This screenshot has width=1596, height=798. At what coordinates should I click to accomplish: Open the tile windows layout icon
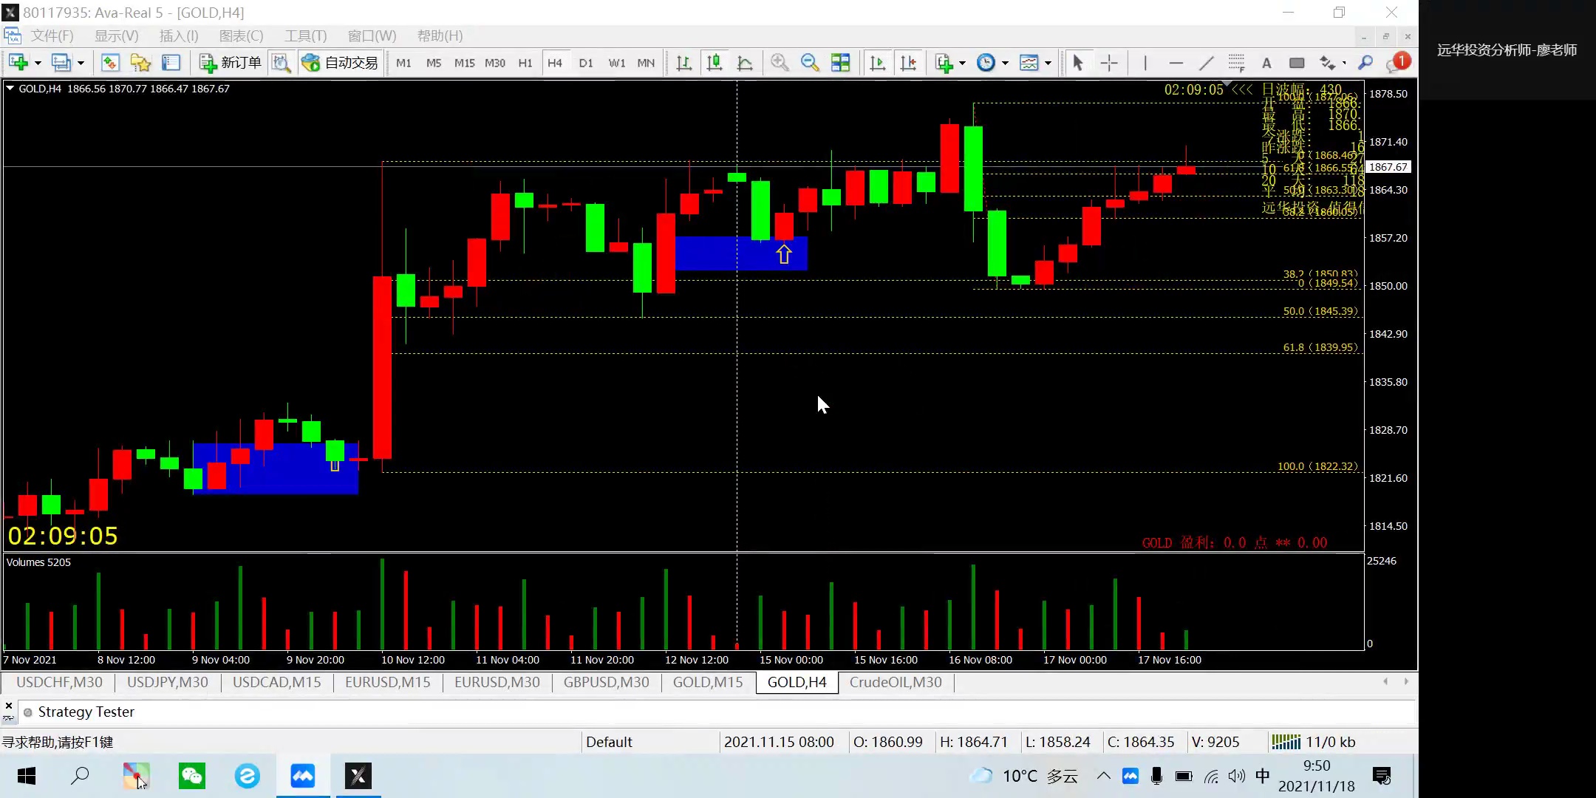(840, 63)
